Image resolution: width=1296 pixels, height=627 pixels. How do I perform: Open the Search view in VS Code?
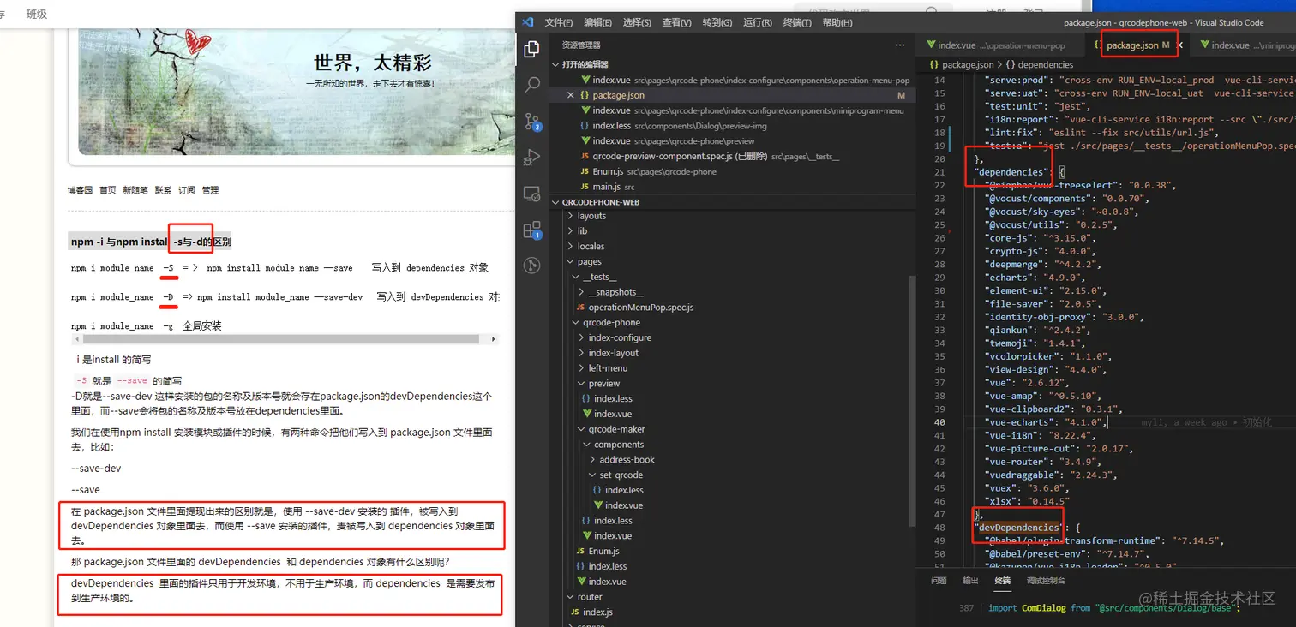pos(531,85)
